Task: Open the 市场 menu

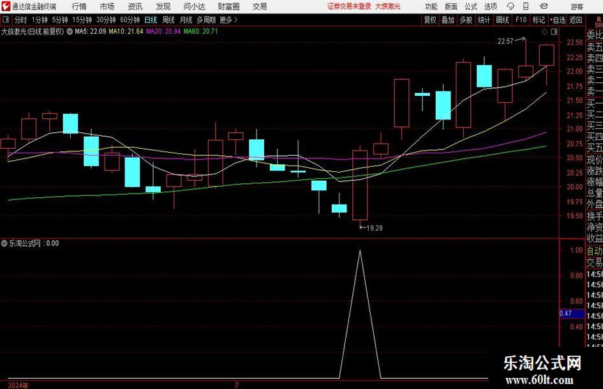Action: point(107,6)
